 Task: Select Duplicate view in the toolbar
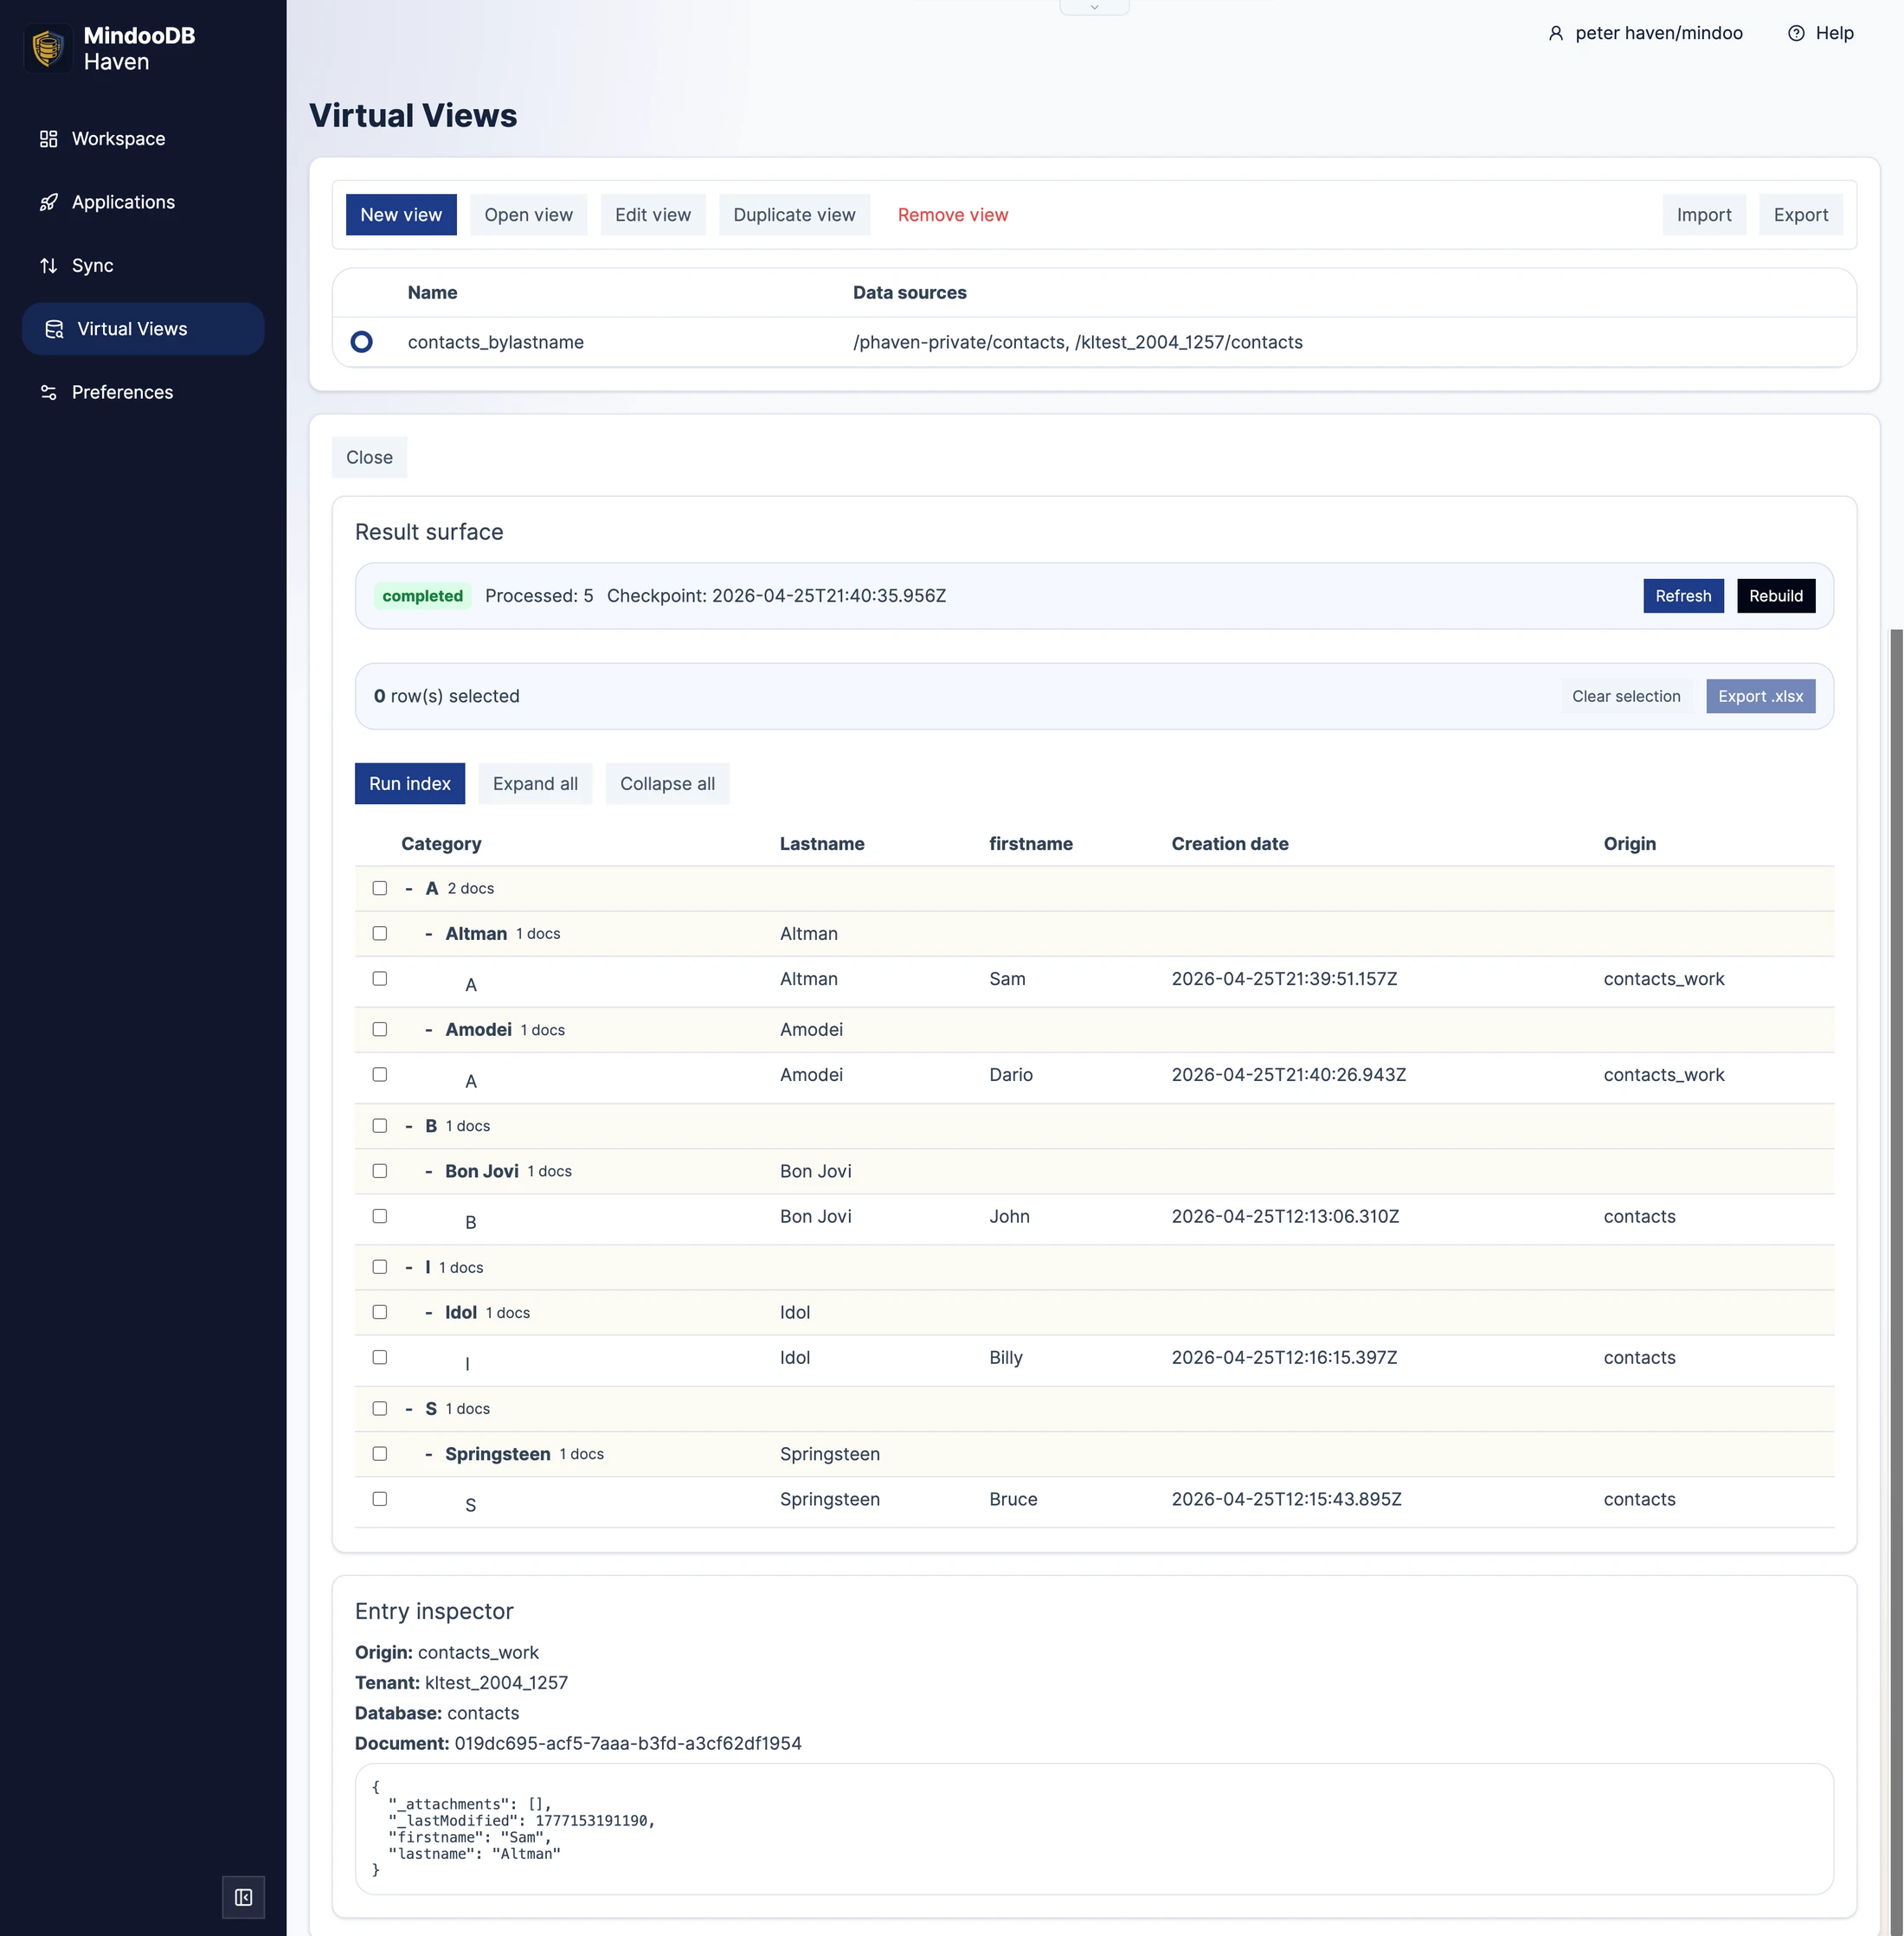pos(794,214)
